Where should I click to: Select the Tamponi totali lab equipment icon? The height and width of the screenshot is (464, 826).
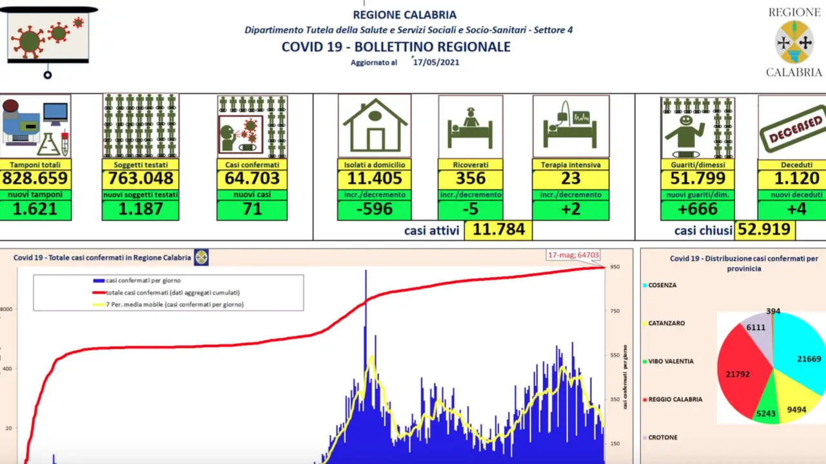(x=35, y=126)
